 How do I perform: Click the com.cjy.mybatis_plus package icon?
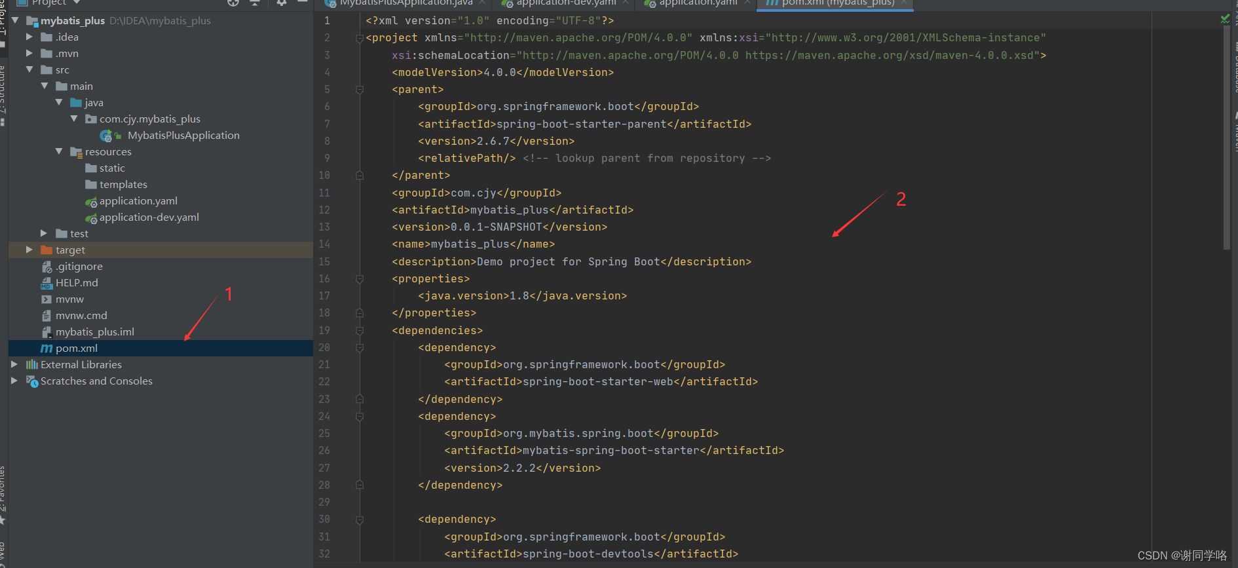(91, 119)
